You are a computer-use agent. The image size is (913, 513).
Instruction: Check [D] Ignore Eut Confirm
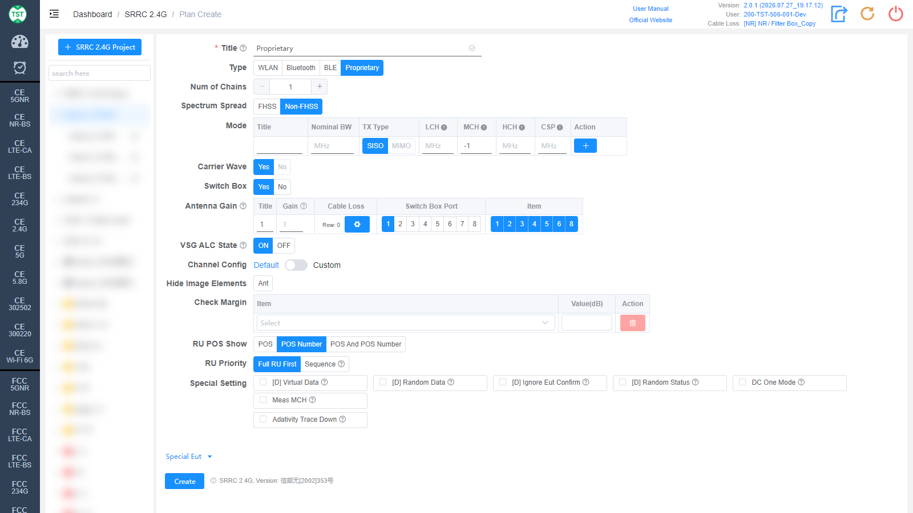[503, 382]
